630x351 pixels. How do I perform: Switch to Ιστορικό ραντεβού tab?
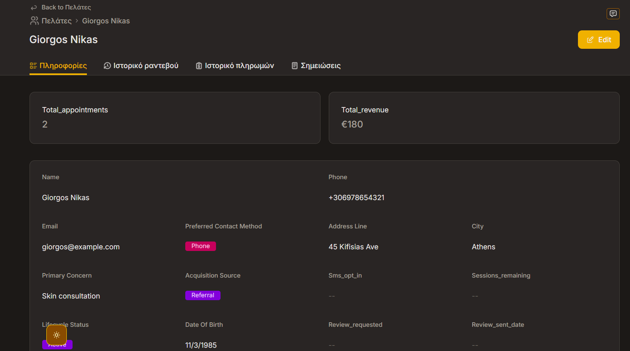point(146,66)
